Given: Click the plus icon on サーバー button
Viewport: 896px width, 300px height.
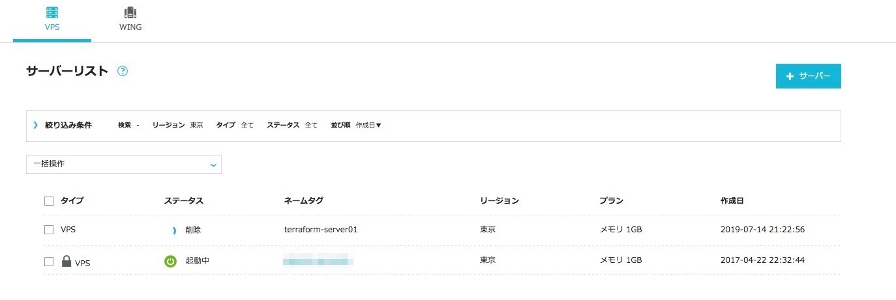Looking at the screenshot, I should (x=790, y=77).
